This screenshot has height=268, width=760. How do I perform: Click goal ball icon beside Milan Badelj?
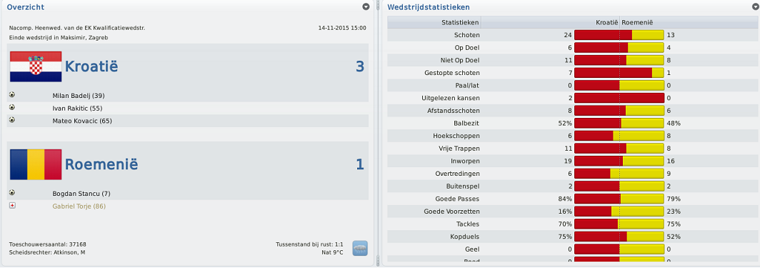coord(12,95)
